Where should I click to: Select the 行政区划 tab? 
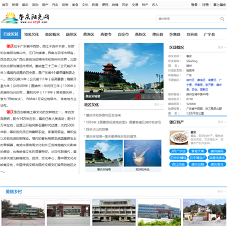(11, 34)
